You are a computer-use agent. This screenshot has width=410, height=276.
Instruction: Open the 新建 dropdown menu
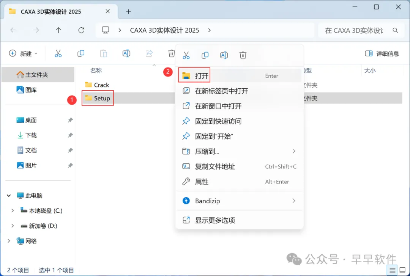click(x=36, y=53)
